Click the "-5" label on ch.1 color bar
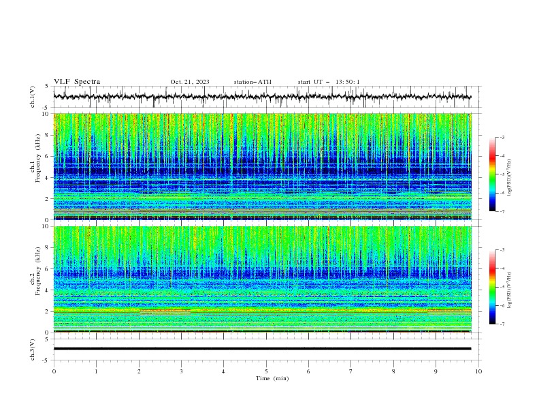Viewport: 539px width, 417px height. 502,174
